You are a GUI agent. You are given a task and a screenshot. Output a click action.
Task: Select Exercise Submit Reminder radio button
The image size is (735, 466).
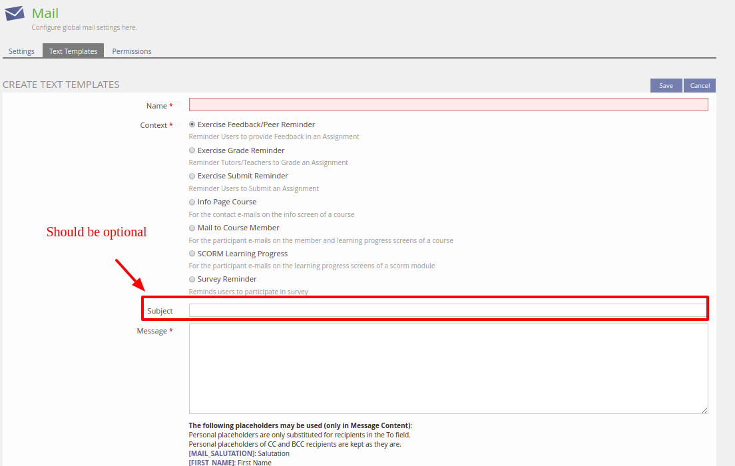coord(192,176)
